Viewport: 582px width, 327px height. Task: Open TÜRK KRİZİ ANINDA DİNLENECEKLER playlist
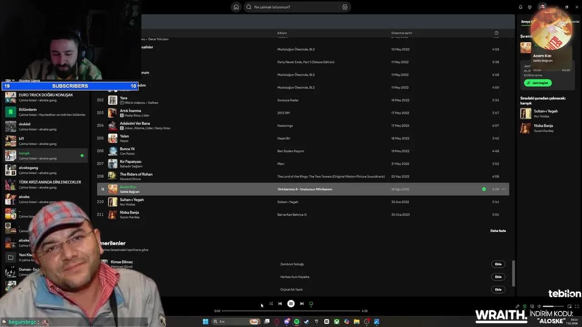pos(46,184)
